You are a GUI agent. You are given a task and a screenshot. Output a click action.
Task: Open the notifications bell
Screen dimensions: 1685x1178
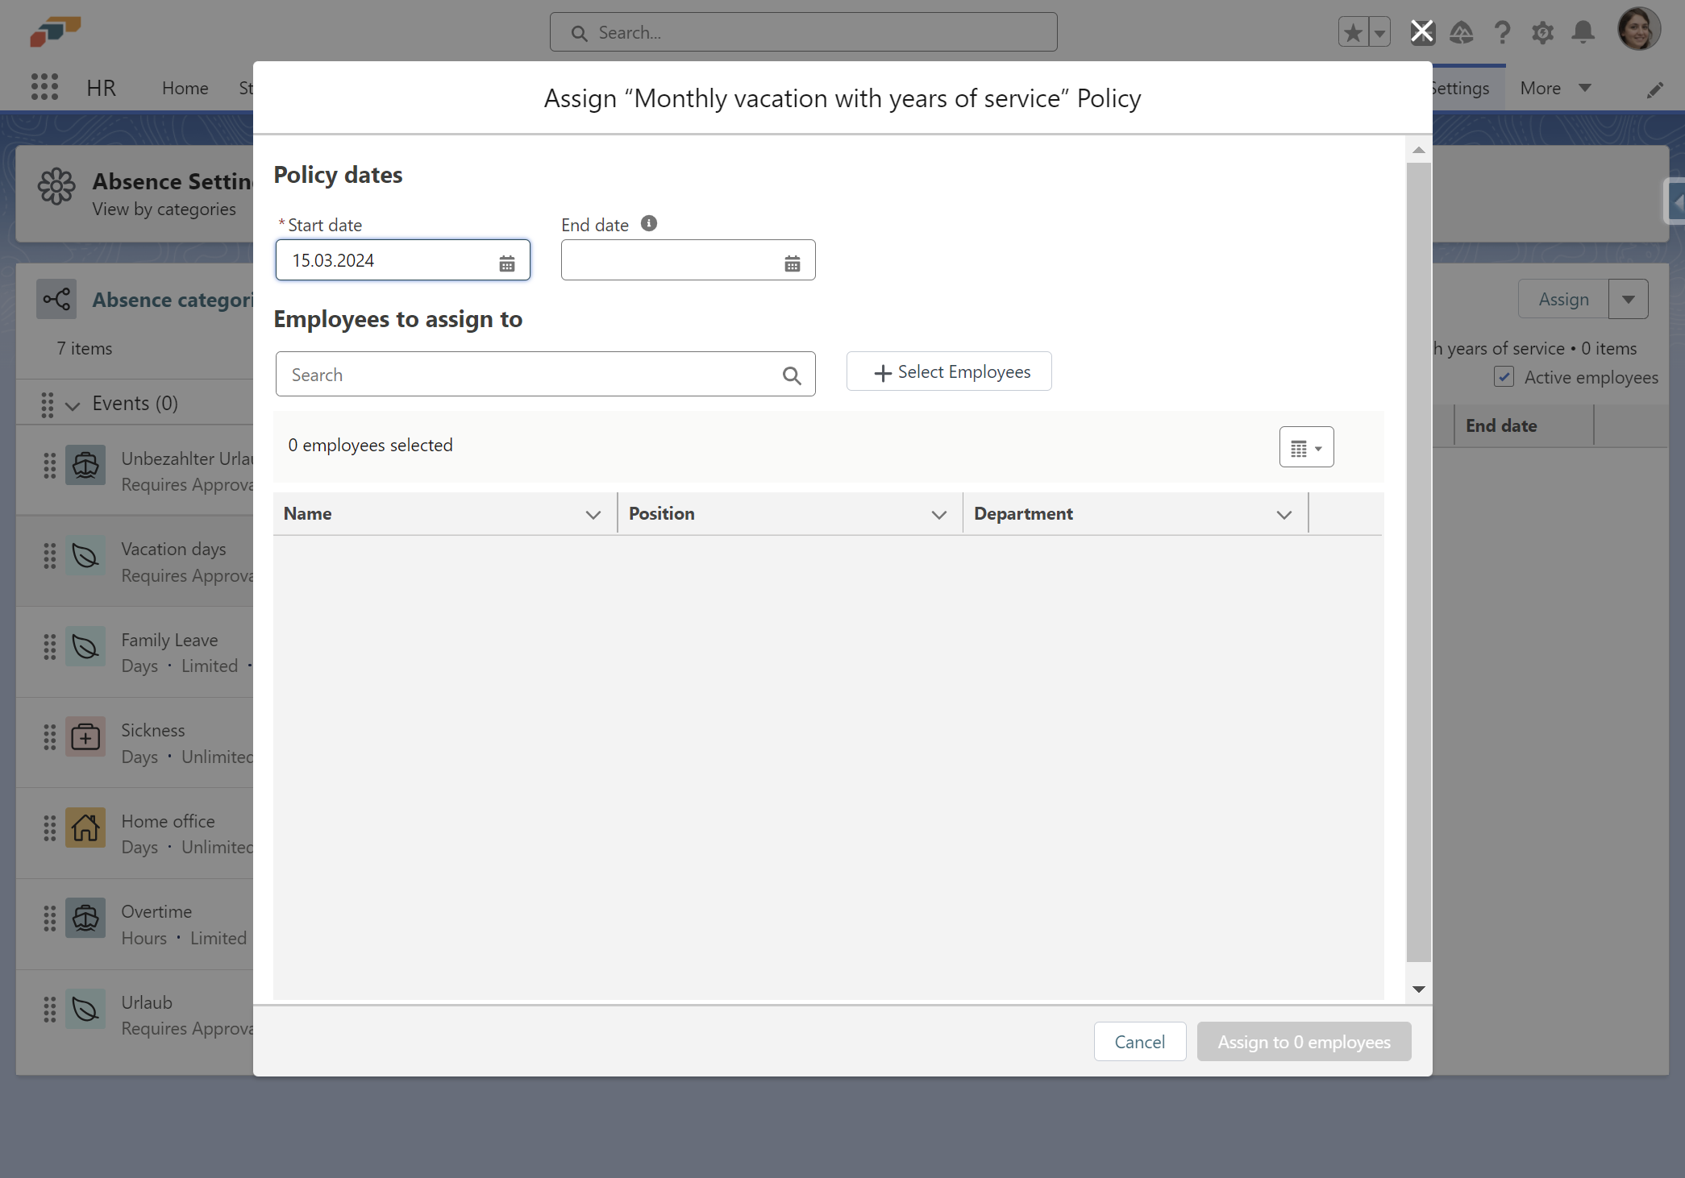pos(1583,32)
